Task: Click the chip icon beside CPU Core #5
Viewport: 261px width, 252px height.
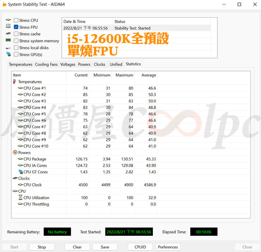Action: point(20,114)
